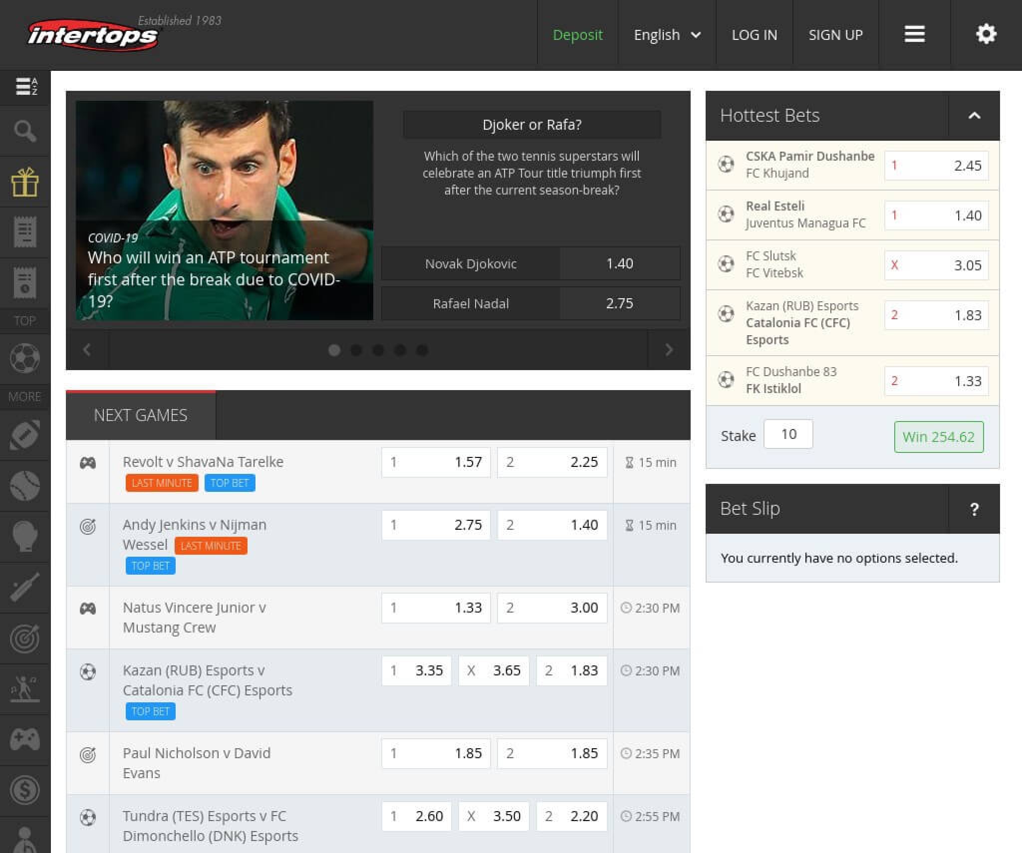The width and height of the screenshot is (1022, 853).
Task: Select the tennis ball sidebar icon
Action: pyautogui.click(x=25, y=486)
